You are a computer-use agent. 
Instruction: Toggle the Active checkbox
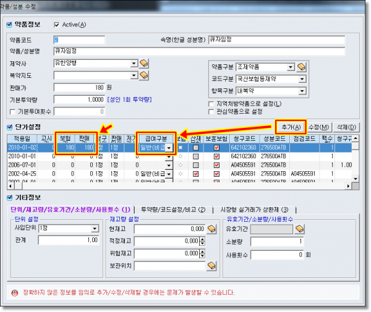[58, 25]
